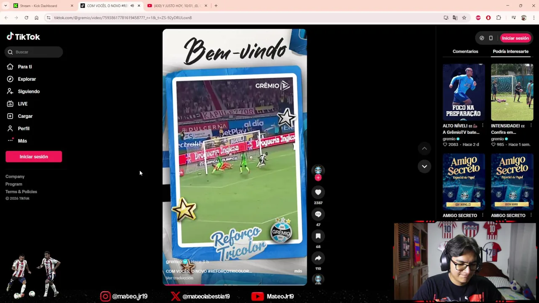Open the right Amigo Secreto video thumbnail

[512, 182]
